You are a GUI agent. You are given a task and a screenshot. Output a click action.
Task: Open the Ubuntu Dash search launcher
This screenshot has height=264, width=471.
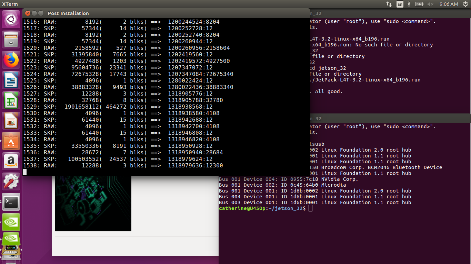[x=11, y=19]
